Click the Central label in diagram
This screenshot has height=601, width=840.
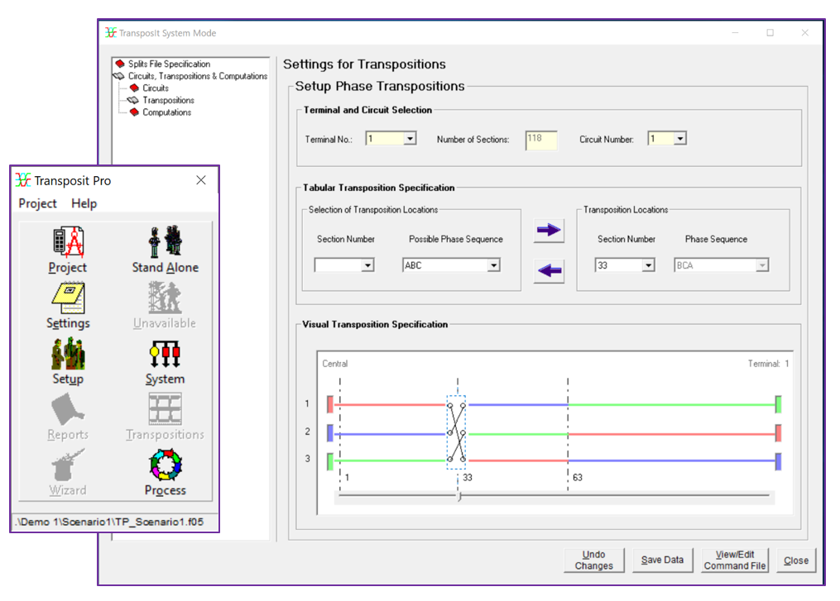[335, 364]
